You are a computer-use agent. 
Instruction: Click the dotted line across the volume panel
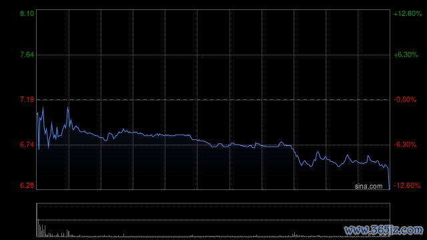click(213, 220)
